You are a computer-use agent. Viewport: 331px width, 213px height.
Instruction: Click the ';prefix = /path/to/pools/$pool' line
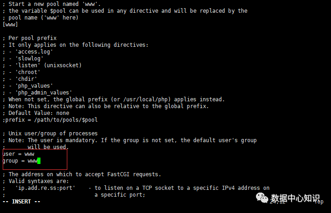click(50, 120)
